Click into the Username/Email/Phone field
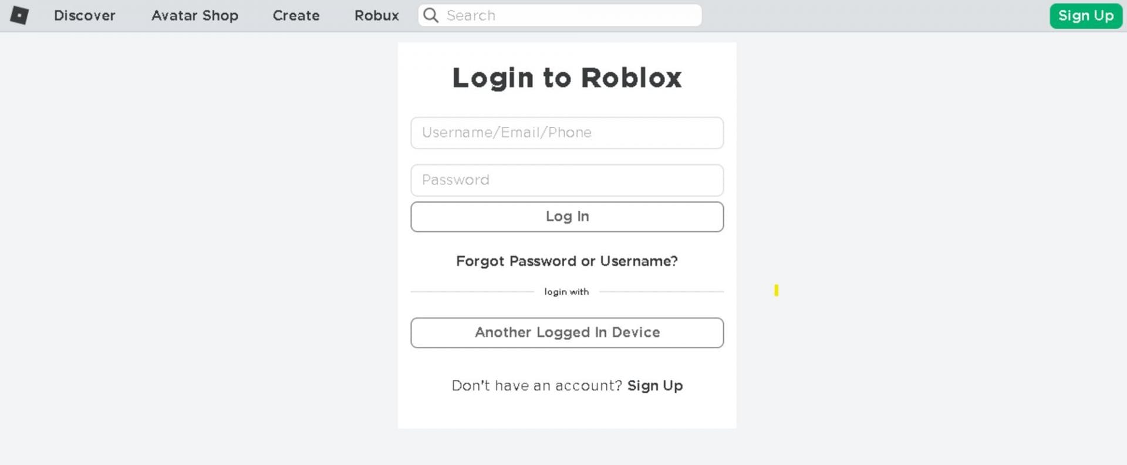1127x465 pixels. (567, 133)
